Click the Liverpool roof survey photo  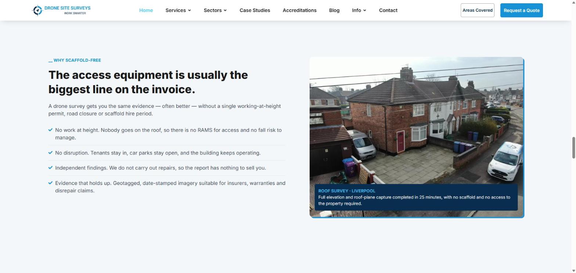point(417,137)
